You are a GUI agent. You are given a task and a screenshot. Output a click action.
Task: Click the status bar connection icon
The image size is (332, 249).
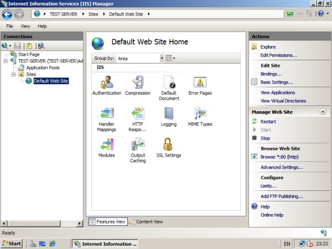[x=324, y=232]
